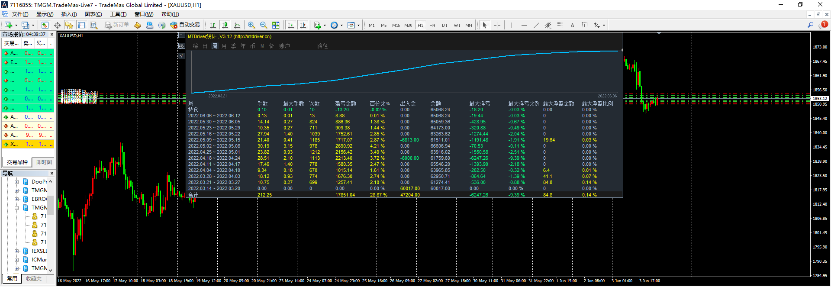The image size is (831, 287).
Task: Switch chart to candlestick mode
Action: click(225, 25)
